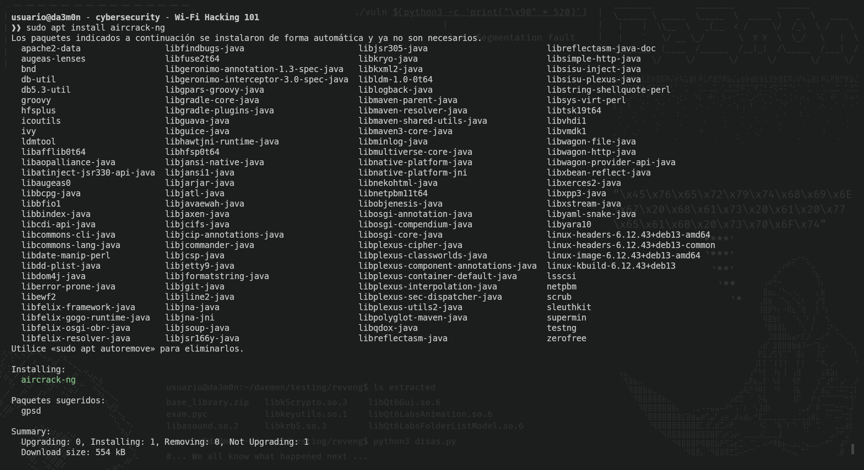The height and width of the screenshot is (470, 864).
Task: Select the apache2-data package entry
Action: (x=51, y=48)
